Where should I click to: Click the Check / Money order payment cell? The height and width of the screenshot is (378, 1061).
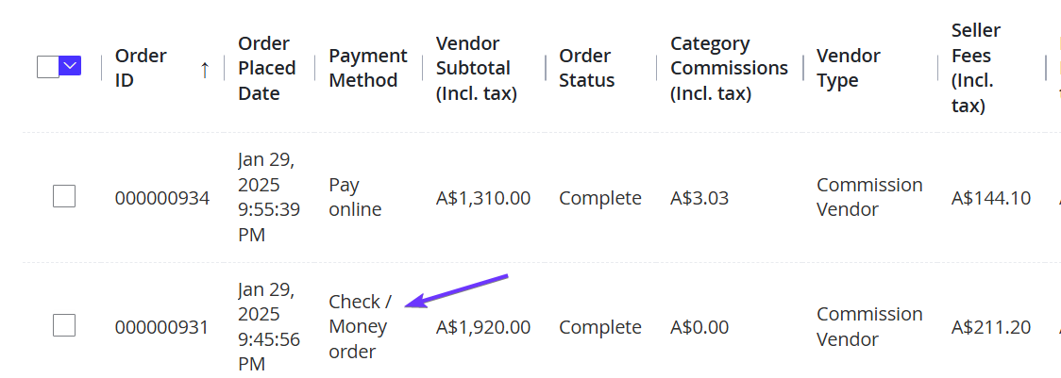point(360,326)
